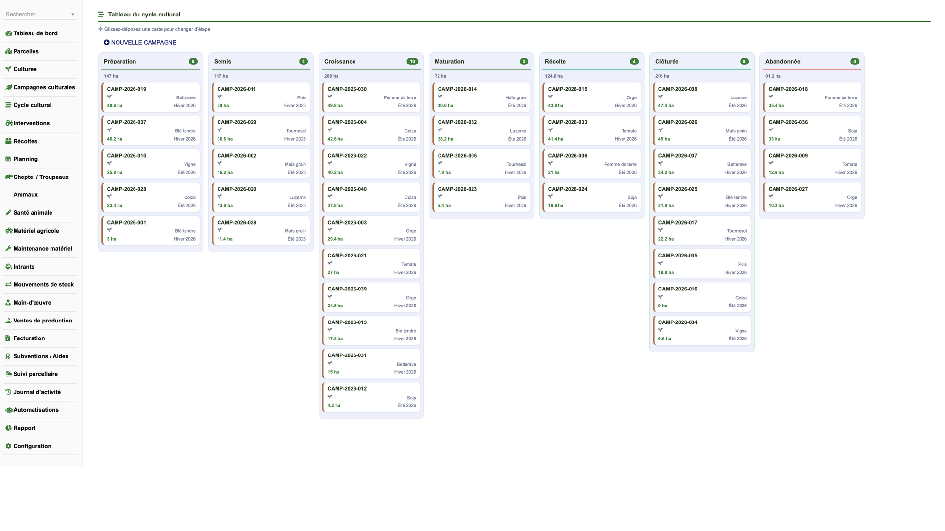The width and height of the screenshot is (945, 531).
Task: Click the Abandonnée column header
Action: [x=812, y=62]
